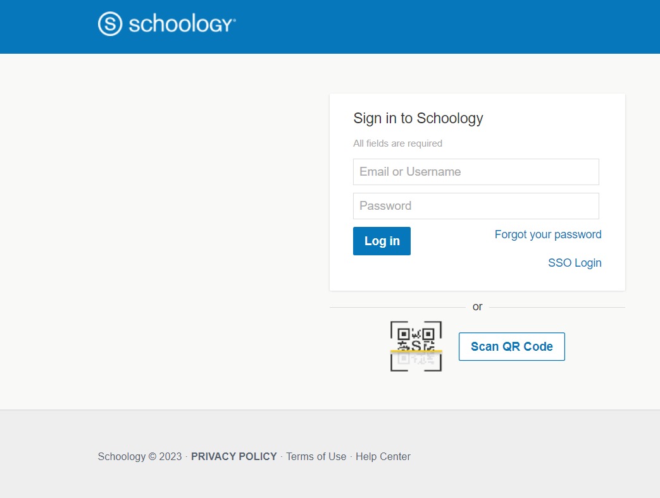This screenshot has width=660, height=498.
Task: Open the PRIVACY POLICY footer link
Action: click(x=234, y=456)
